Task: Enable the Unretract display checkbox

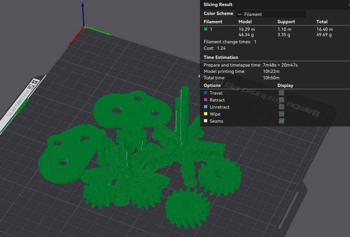Action: (281, 107)
